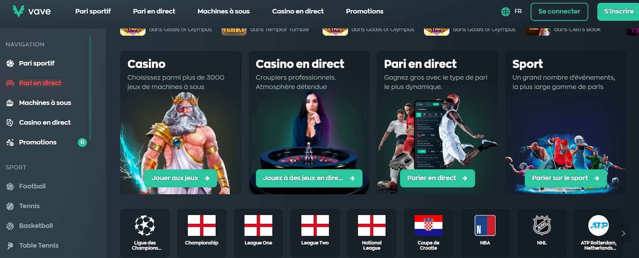This screenshot has width=639, height=258.
Task: Open the NHL shield logo tile
Action: 542,225
